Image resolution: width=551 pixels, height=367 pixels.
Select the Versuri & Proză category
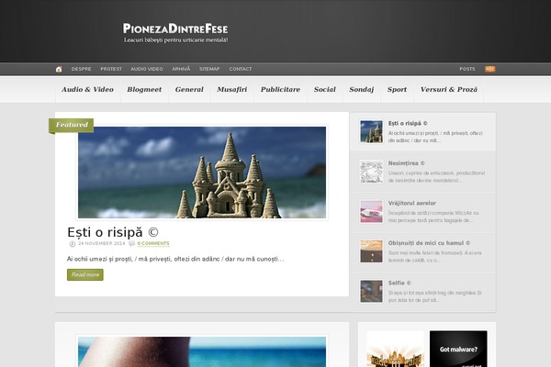coord(449,90)
